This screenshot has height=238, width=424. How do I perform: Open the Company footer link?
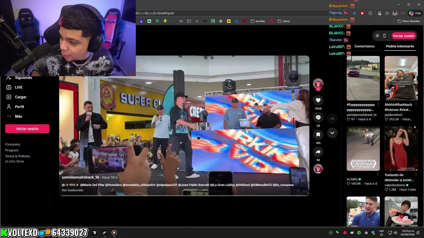point(13,144)
